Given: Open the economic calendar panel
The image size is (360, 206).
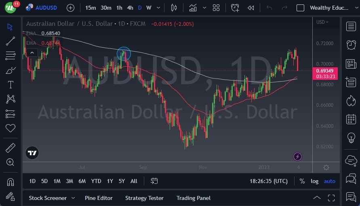Looking at the screenshot, I should pyautogui.click(x=351, y=119).
